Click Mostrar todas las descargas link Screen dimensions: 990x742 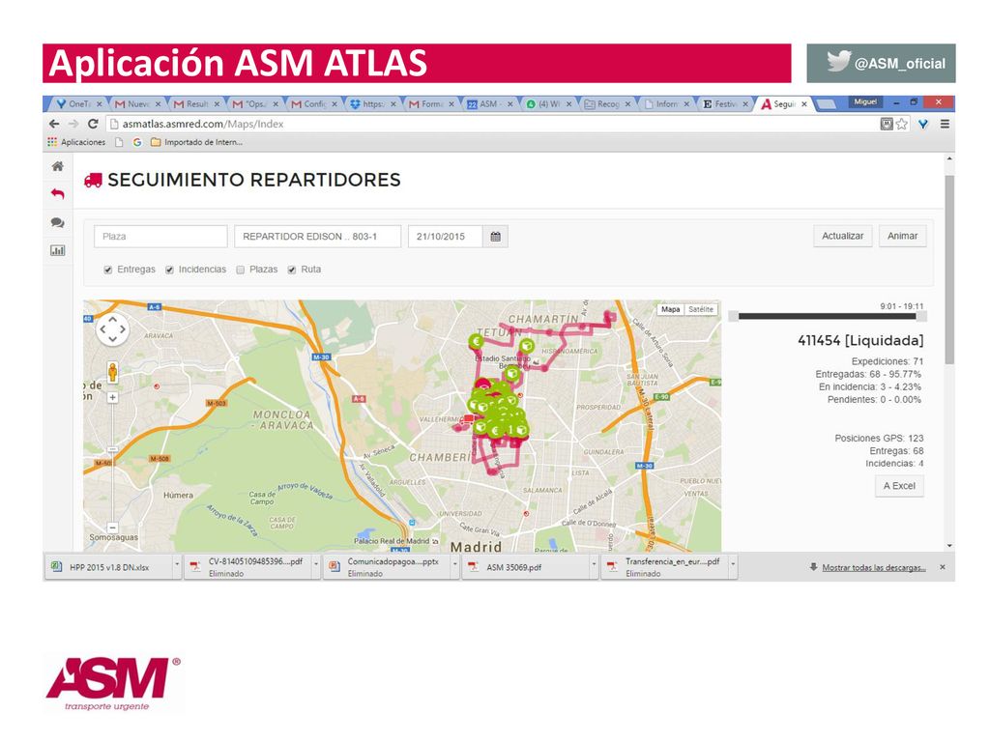pos(874,568)
